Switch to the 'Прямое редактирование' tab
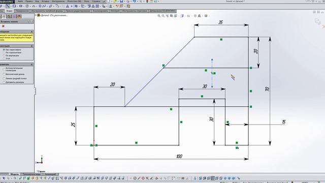This screenshot has width=325, height=183. pyautogui.click(x=78, y=11)
